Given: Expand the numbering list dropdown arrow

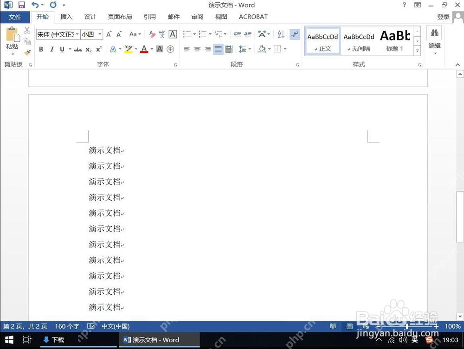Looking at the screenshot, I should 210,34.
